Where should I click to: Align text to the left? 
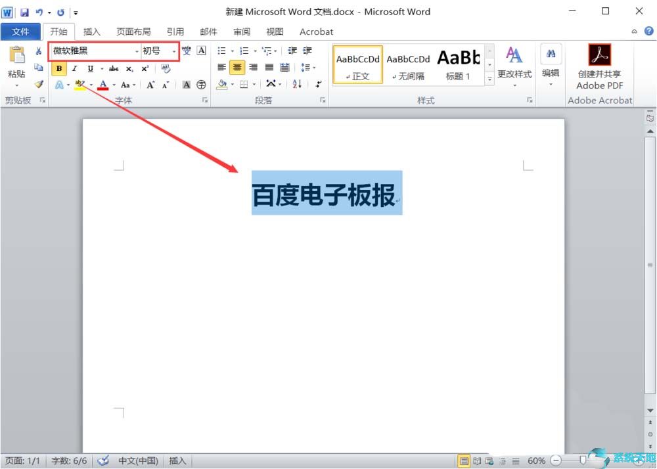pyautogui.click(x=221, y=67)
